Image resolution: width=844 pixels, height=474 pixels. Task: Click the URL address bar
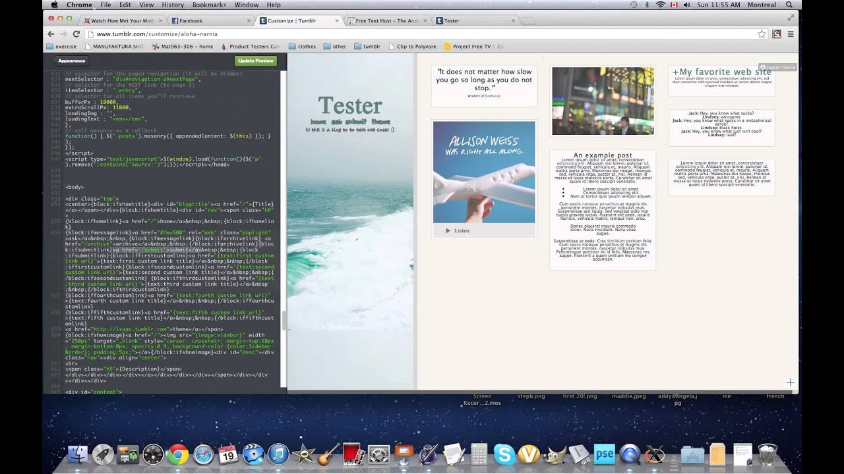tap(422, 34)
